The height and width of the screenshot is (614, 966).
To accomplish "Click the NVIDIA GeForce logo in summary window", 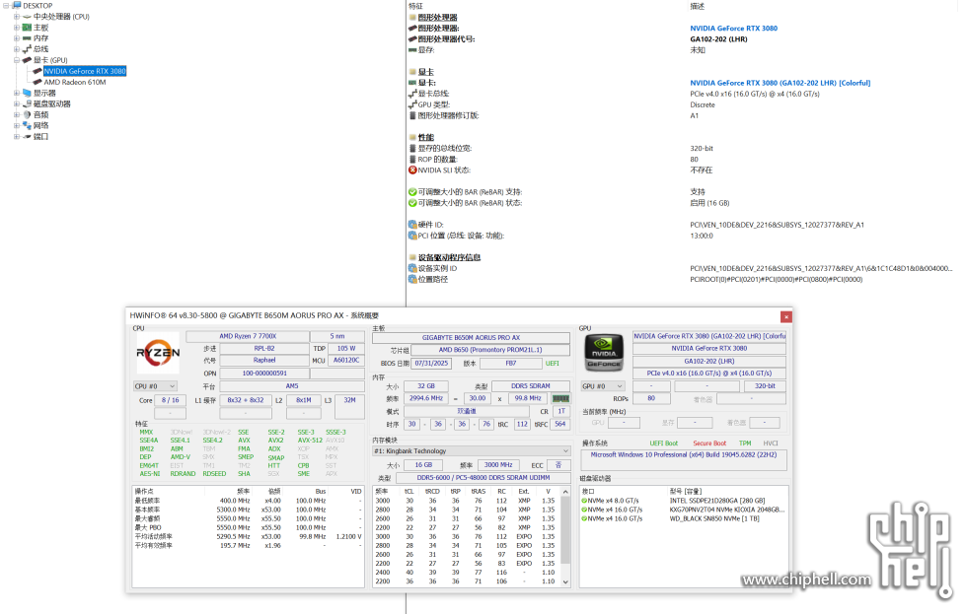I will (604, 353).
